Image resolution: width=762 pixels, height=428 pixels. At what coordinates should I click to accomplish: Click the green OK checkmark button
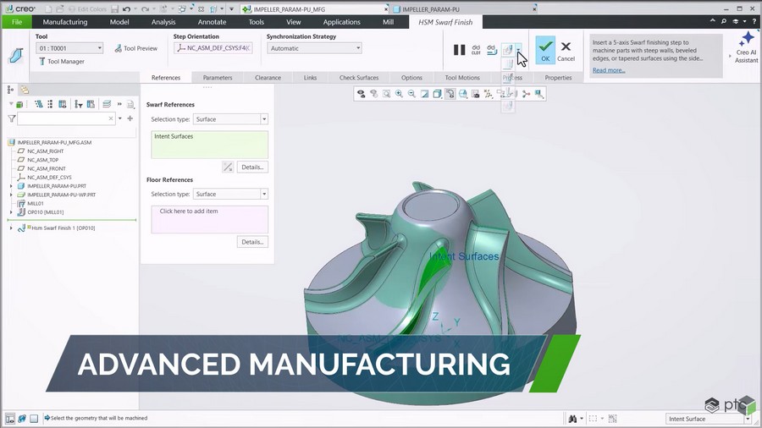[x=545, y=50]
